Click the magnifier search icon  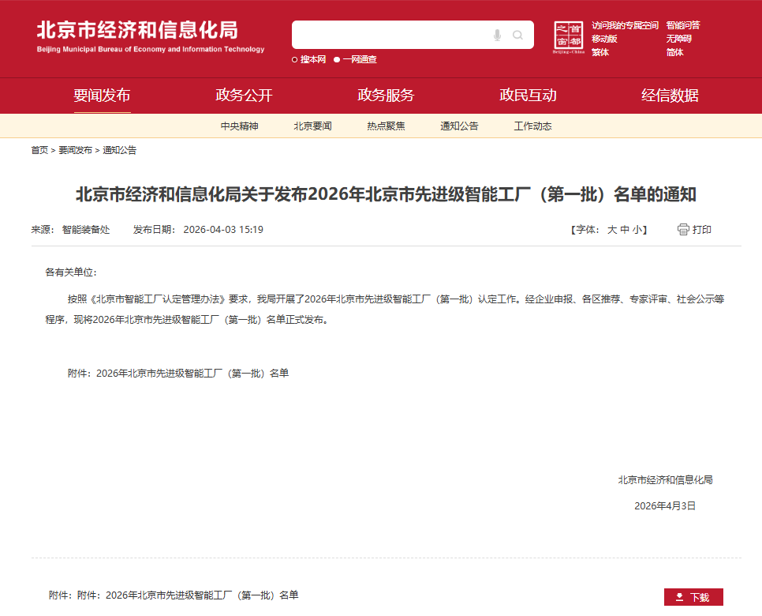517,35
